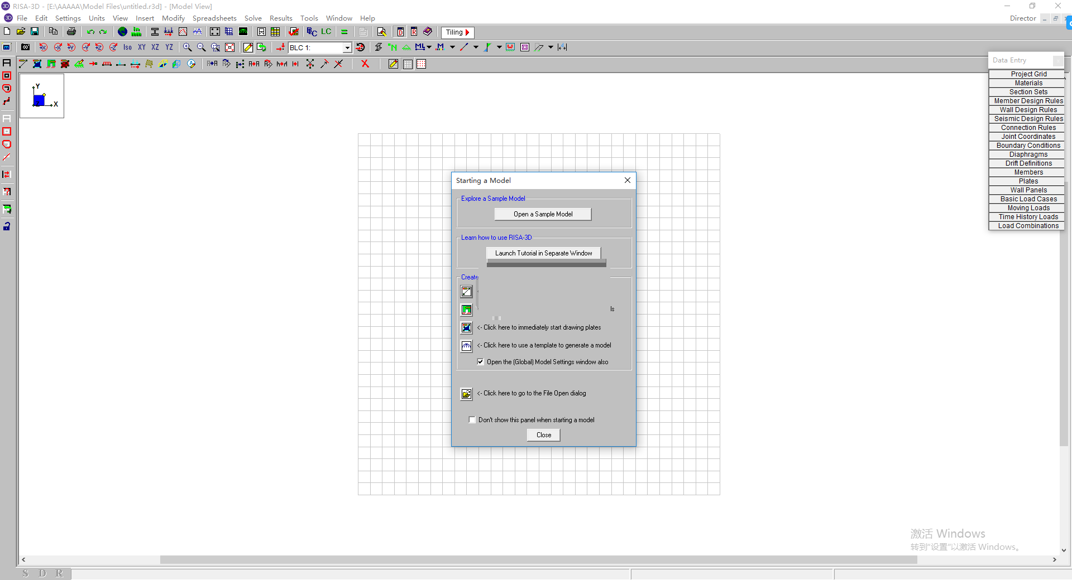Switch to XY plane view
This screenshot has height=580, width=1072.
pyautogui.click(x=141, y=47)
